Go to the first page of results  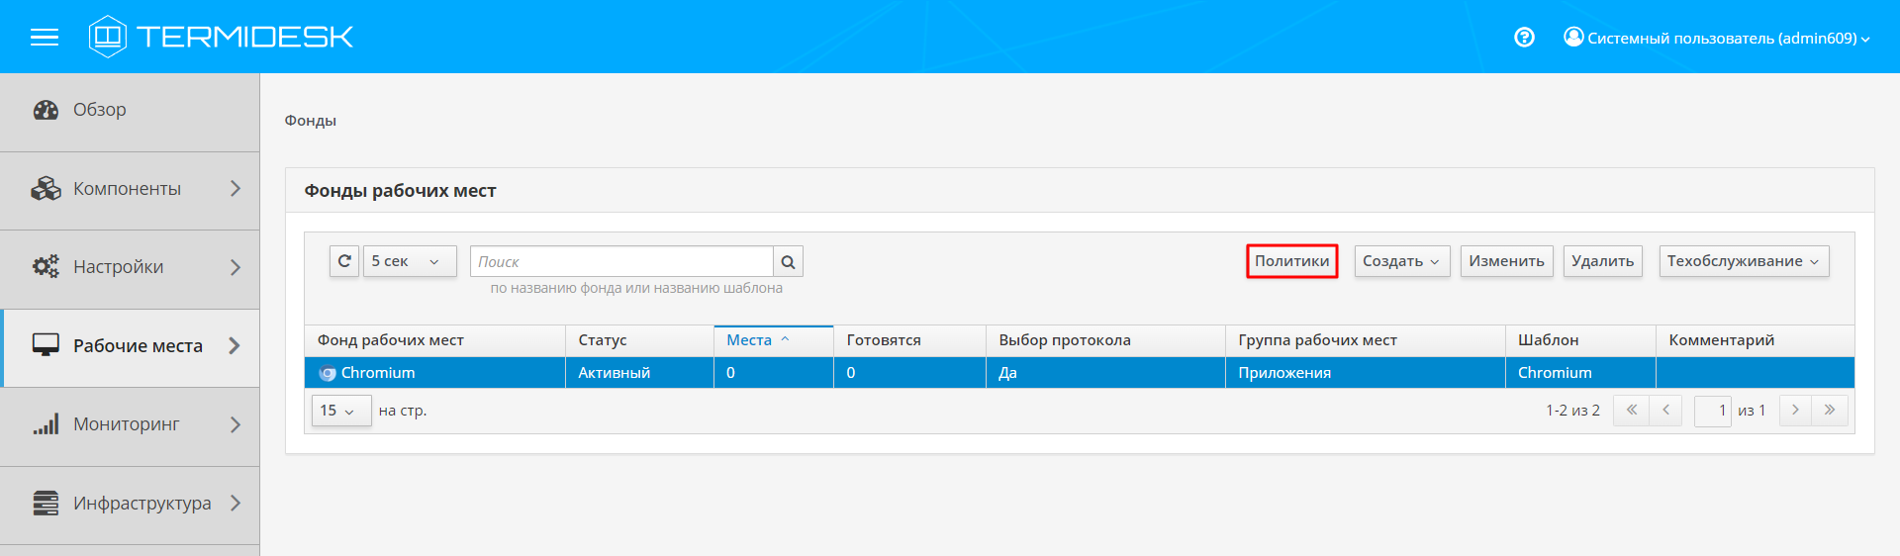[1631, 411]
